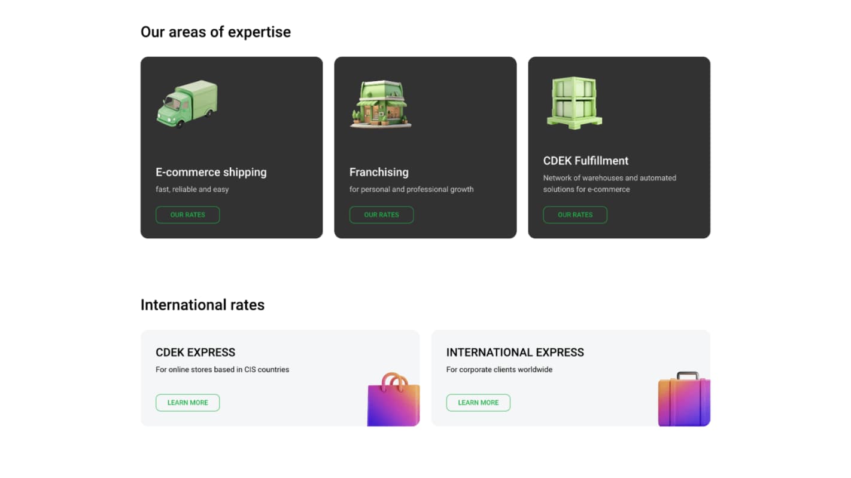Click 'fast, reliable and easy' description text
The image size is (851, 478).
[x=192, y=189]
